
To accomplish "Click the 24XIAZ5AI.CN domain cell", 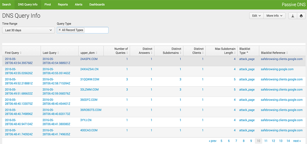I will (x=89, y=69).
